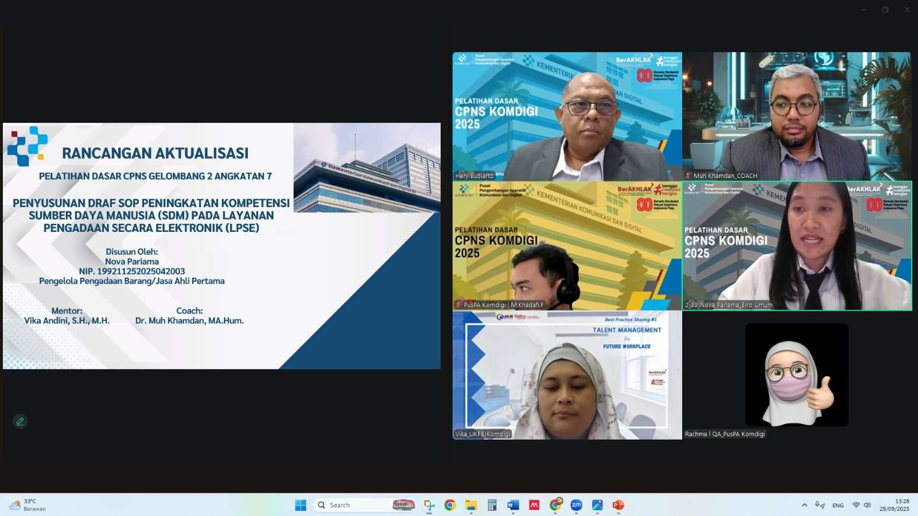This screenshot has height=516, width=918.
Task: Open Zoom from the taskbar
Action: pos(576,505)
